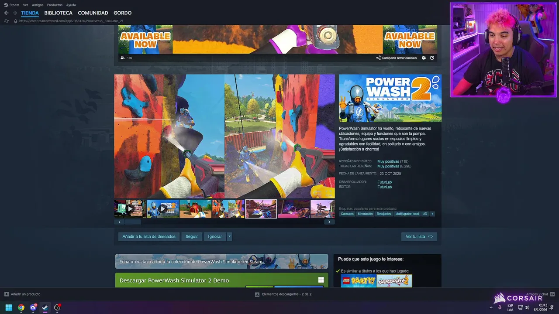559x314 pixels.
Task: Click the ESP LAA language indicator
Action: click(x=510, y=307)
